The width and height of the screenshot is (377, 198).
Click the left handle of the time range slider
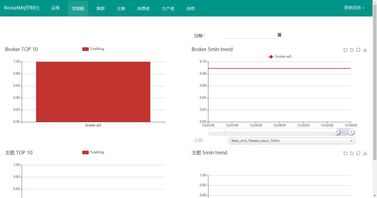point(337,132)
